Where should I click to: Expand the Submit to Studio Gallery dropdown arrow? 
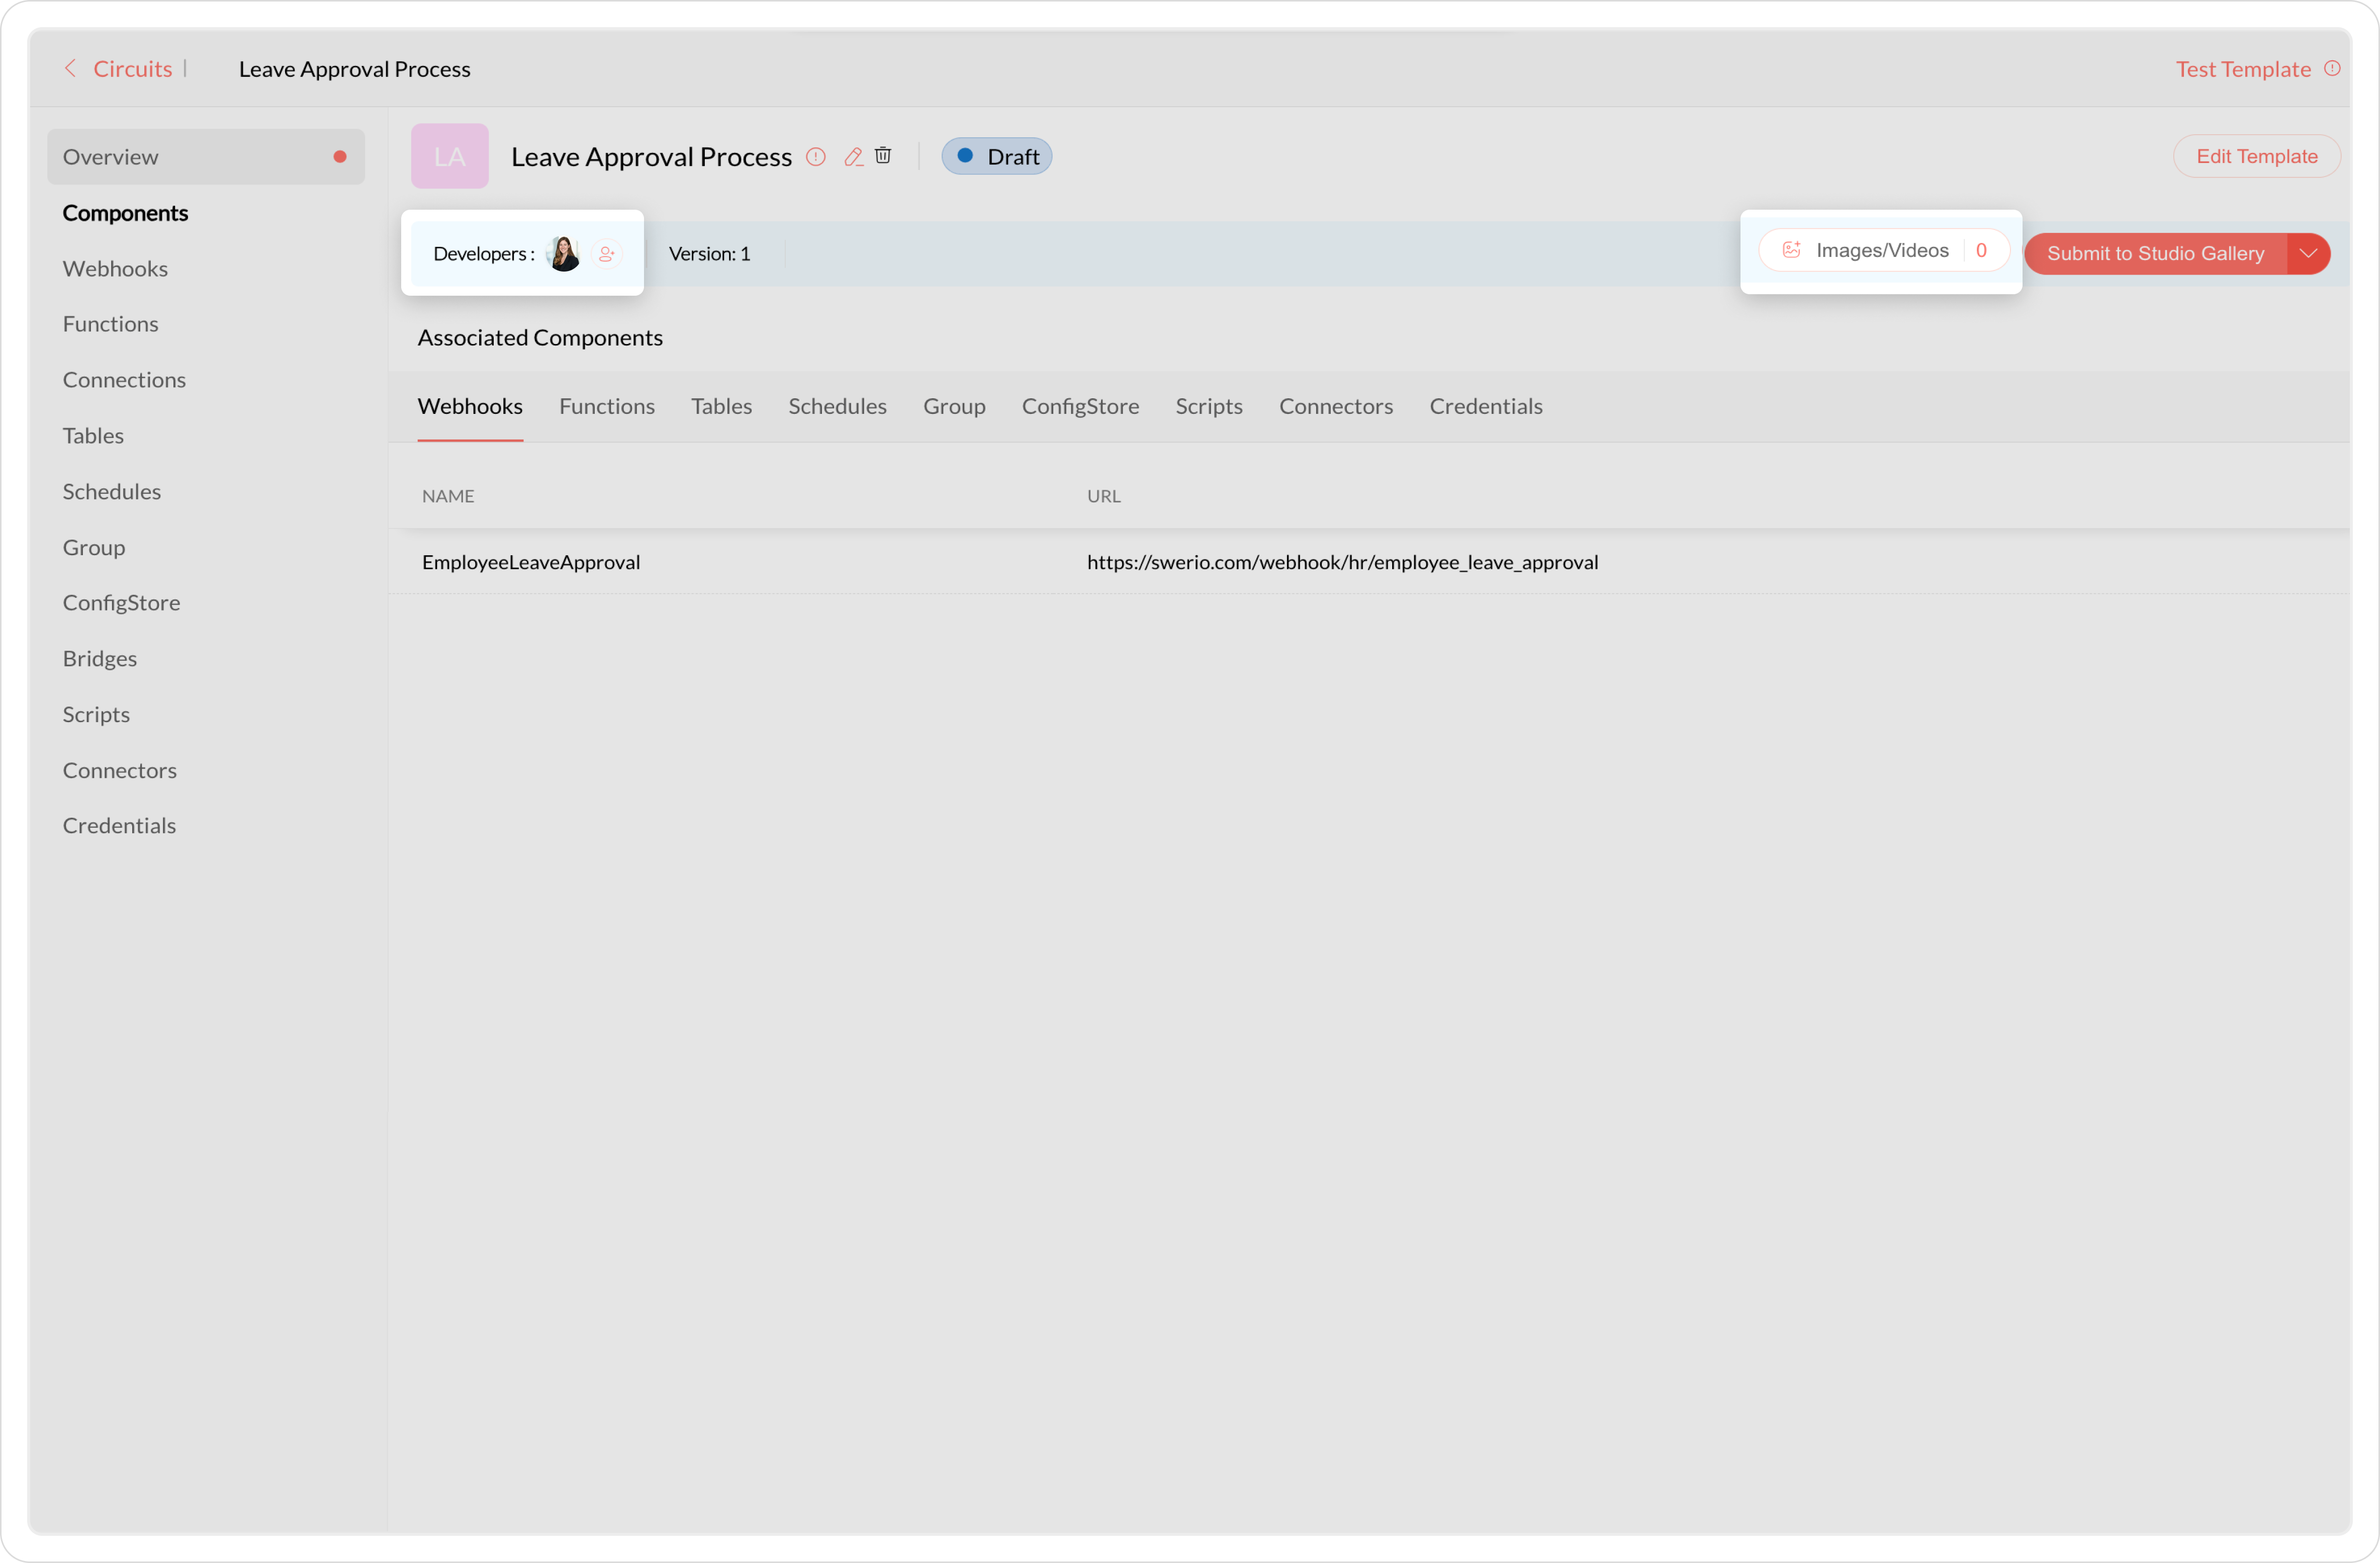2308,254
